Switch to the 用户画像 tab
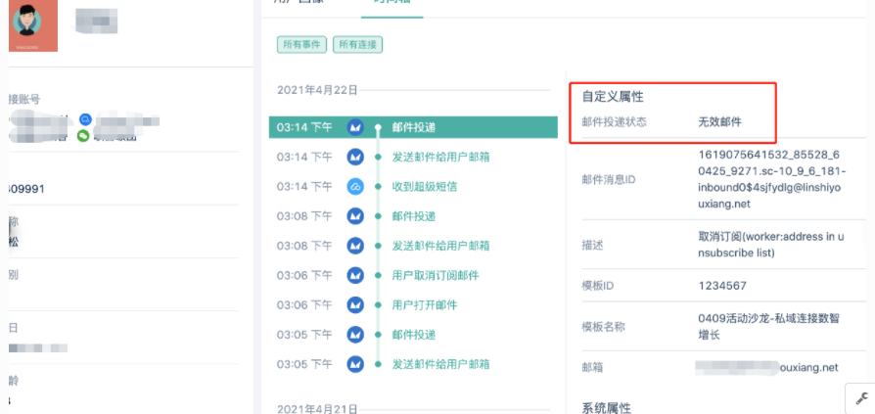The width and height of the screenshot is (875, 414). (303, 3)
